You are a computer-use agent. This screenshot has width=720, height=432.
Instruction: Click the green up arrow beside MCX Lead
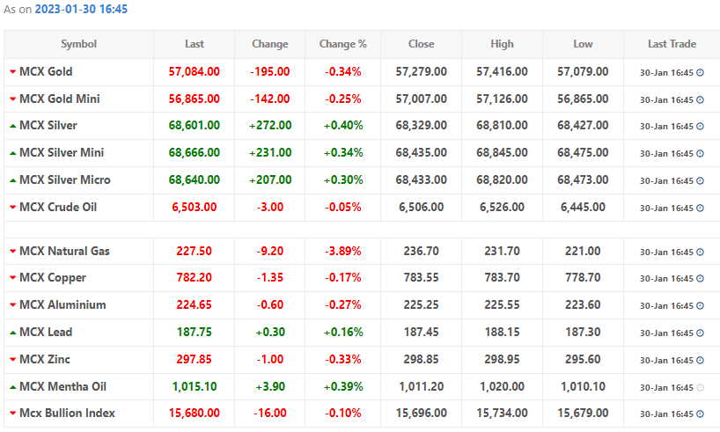(13, 333)
